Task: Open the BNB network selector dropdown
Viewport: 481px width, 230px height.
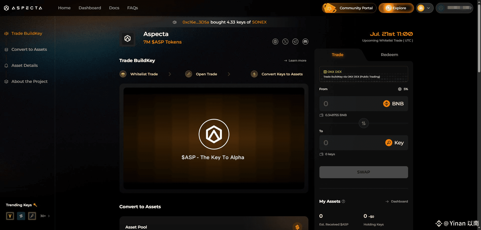Action: pyautogui.click(x=425, y=8)
